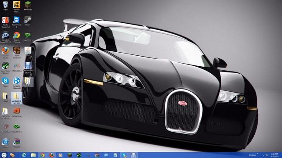Select the Minecraft desktop icon

28,6
